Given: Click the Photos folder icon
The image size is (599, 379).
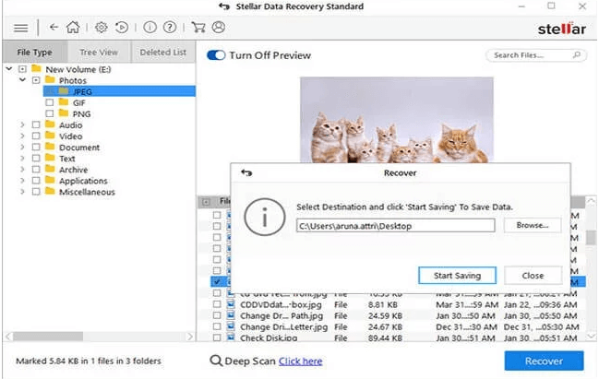Looking at the screenshot, I should point(50,80).
